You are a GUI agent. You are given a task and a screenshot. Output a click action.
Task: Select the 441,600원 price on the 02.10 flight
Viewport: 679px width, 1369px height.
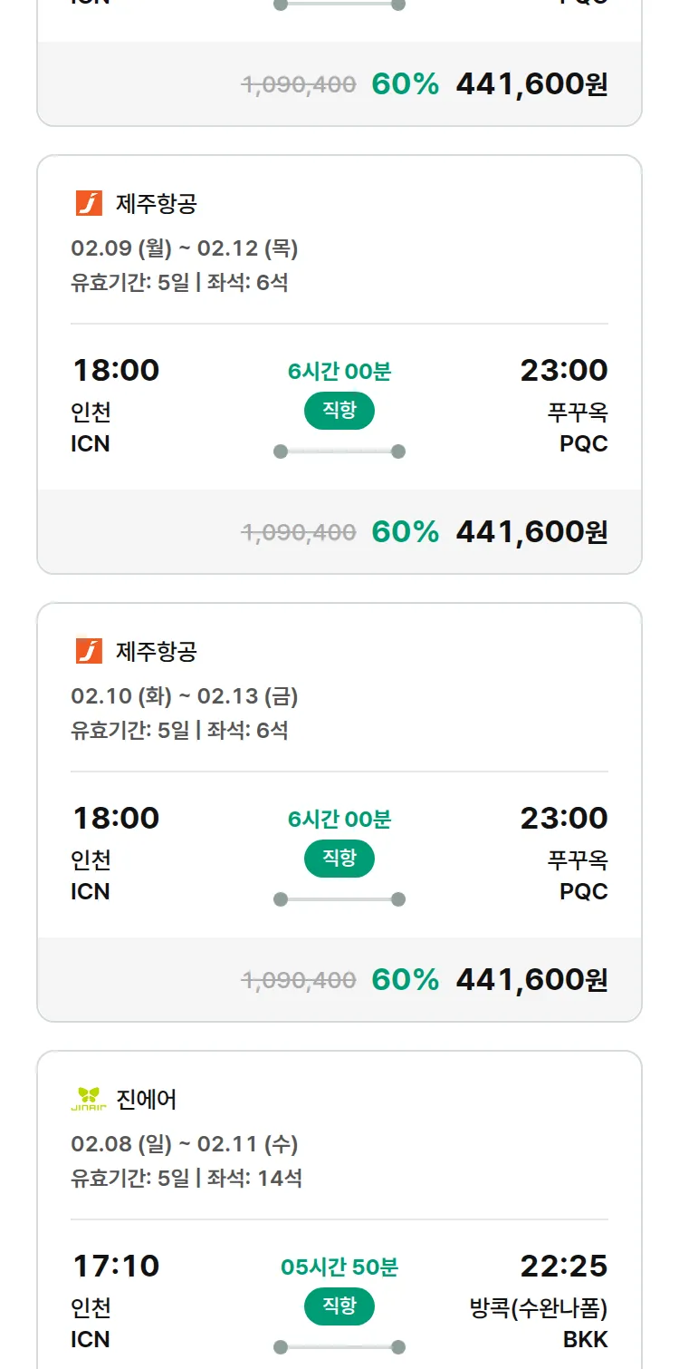tap(531, 979)
